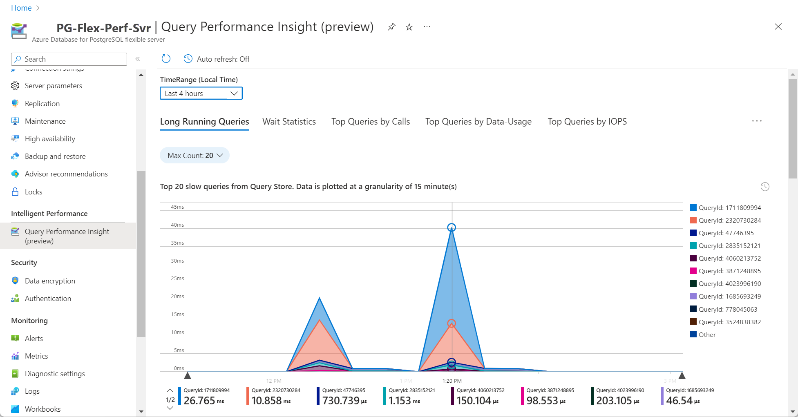Open the chart history clock icon
Viewport: 798px width, 417px height.
(765, 187)
